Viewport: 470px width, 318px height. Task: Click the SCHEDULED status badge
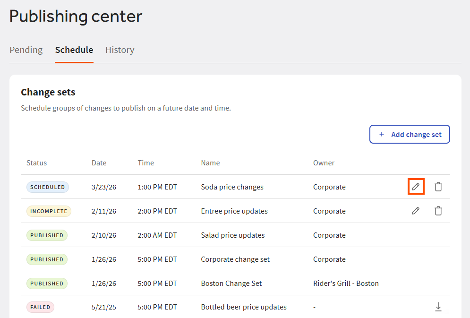pyautogui.click(x=47, y=187)
